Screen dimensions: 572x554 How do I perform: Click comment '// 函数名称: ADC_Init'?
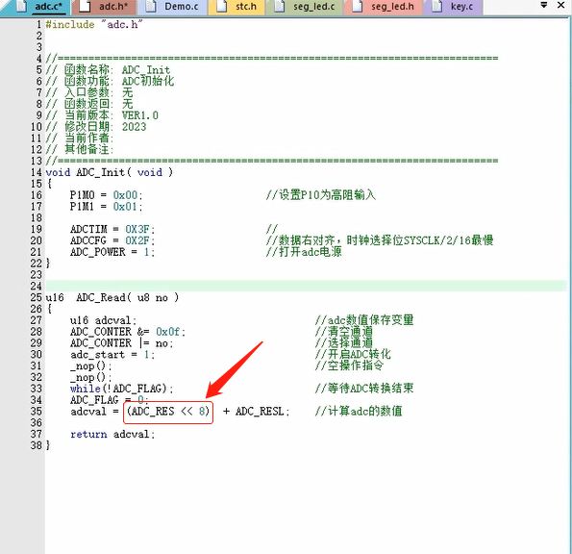tap(108, 69)
